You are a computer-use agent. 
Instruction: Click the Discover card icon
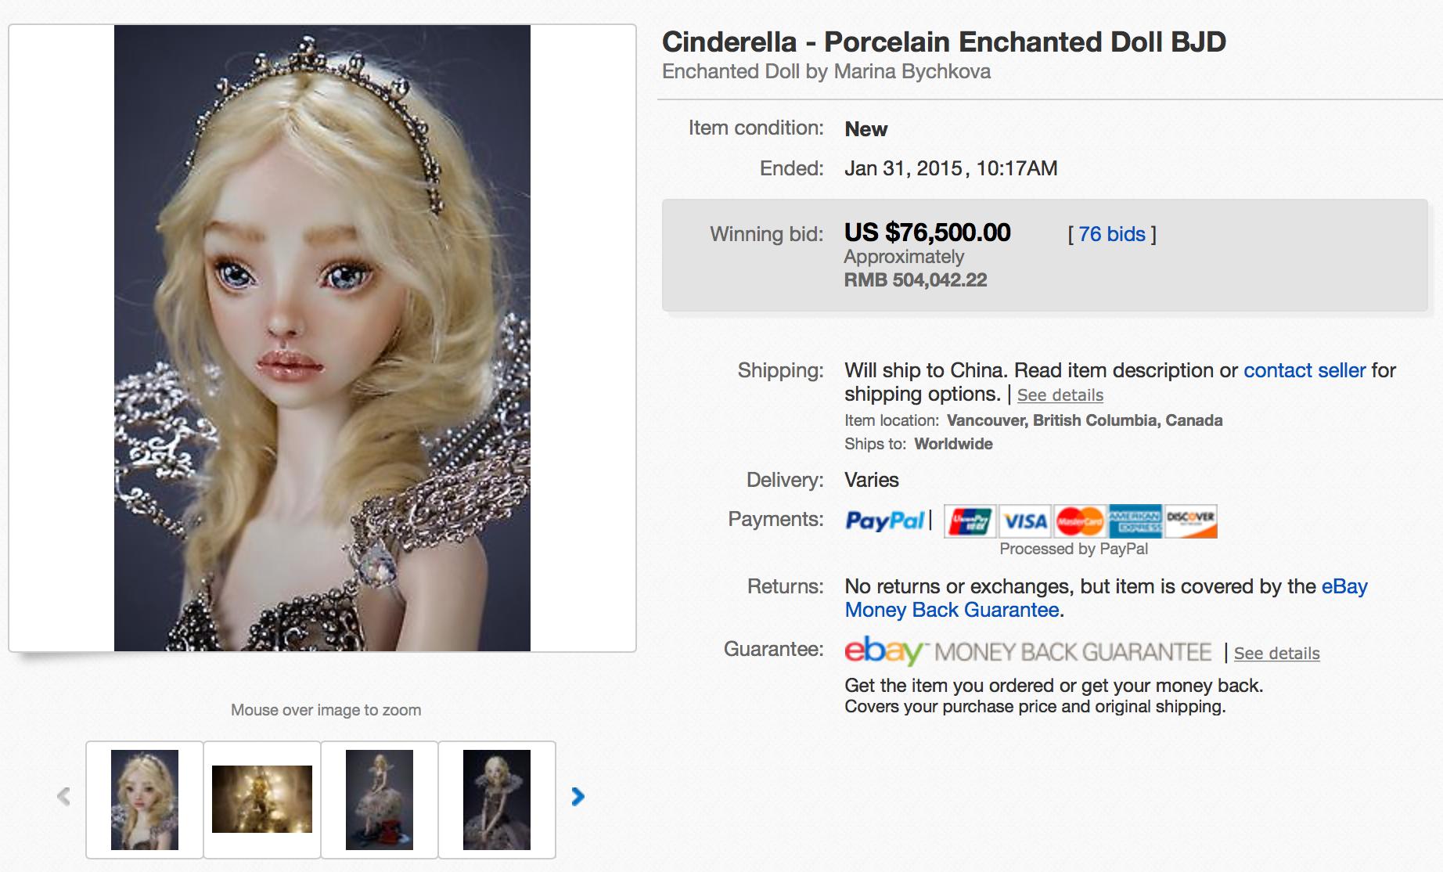click(1190, 521)
